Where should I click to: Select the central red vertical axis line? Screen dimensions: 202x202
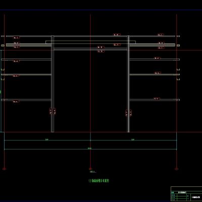coord(90,91)
